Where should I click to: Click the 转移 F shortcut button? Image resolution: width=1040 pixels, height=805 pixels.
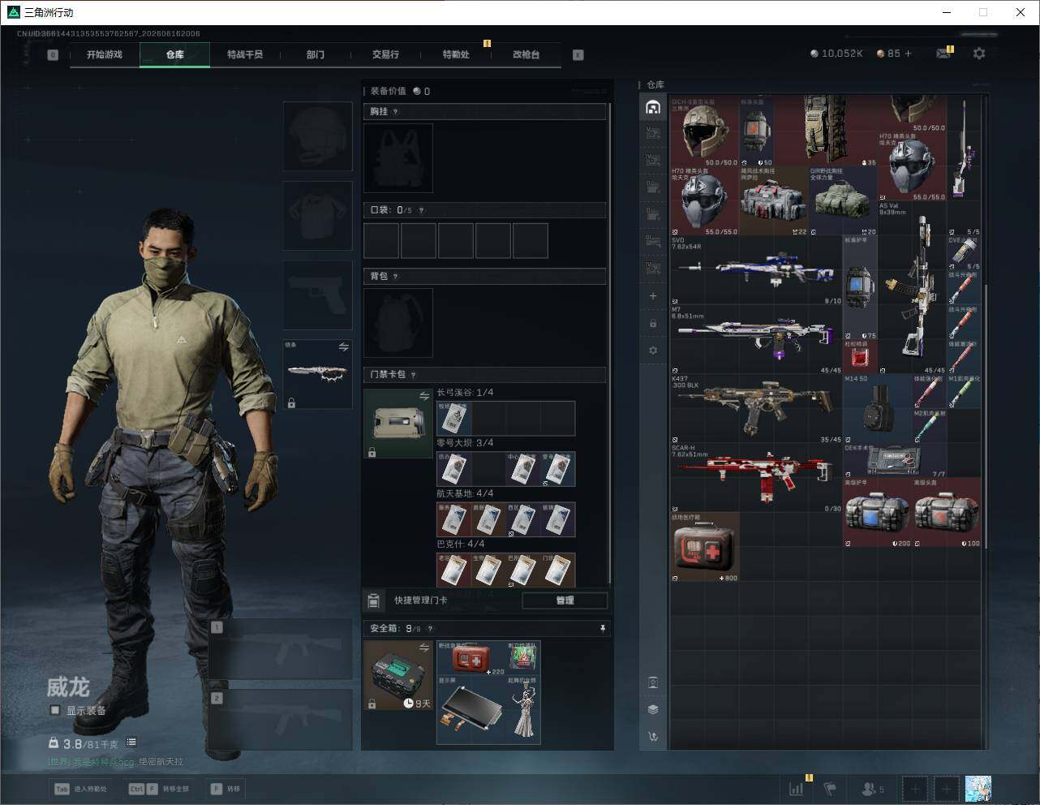click(226, 789)
